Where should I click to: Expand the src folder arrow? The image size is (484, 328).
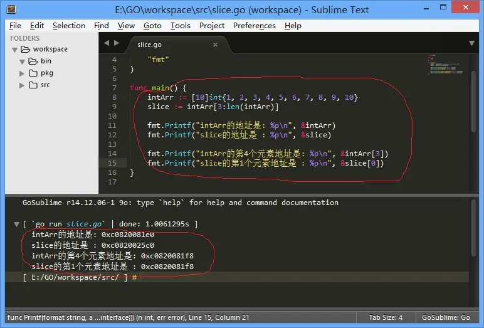click(x=21, y=85)
